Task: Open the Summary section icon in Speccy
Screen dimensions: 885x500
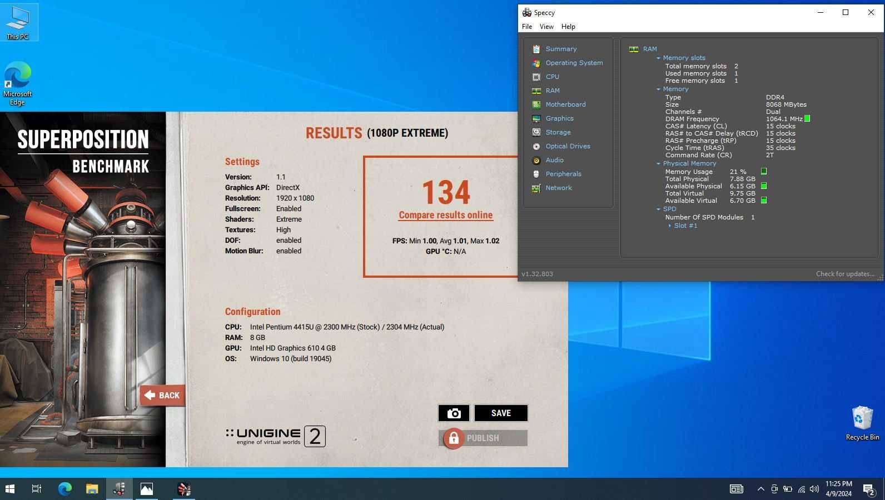Action: click(x=536, y=49)
